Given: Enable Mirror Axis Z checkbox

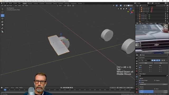Looking at the screenshot, I should pos(140,71).
